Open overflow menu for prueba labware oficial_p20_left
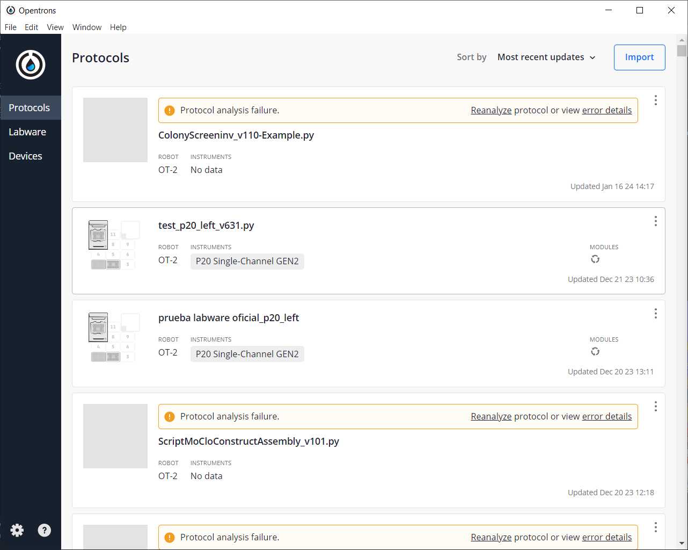 tap(655, 314)
